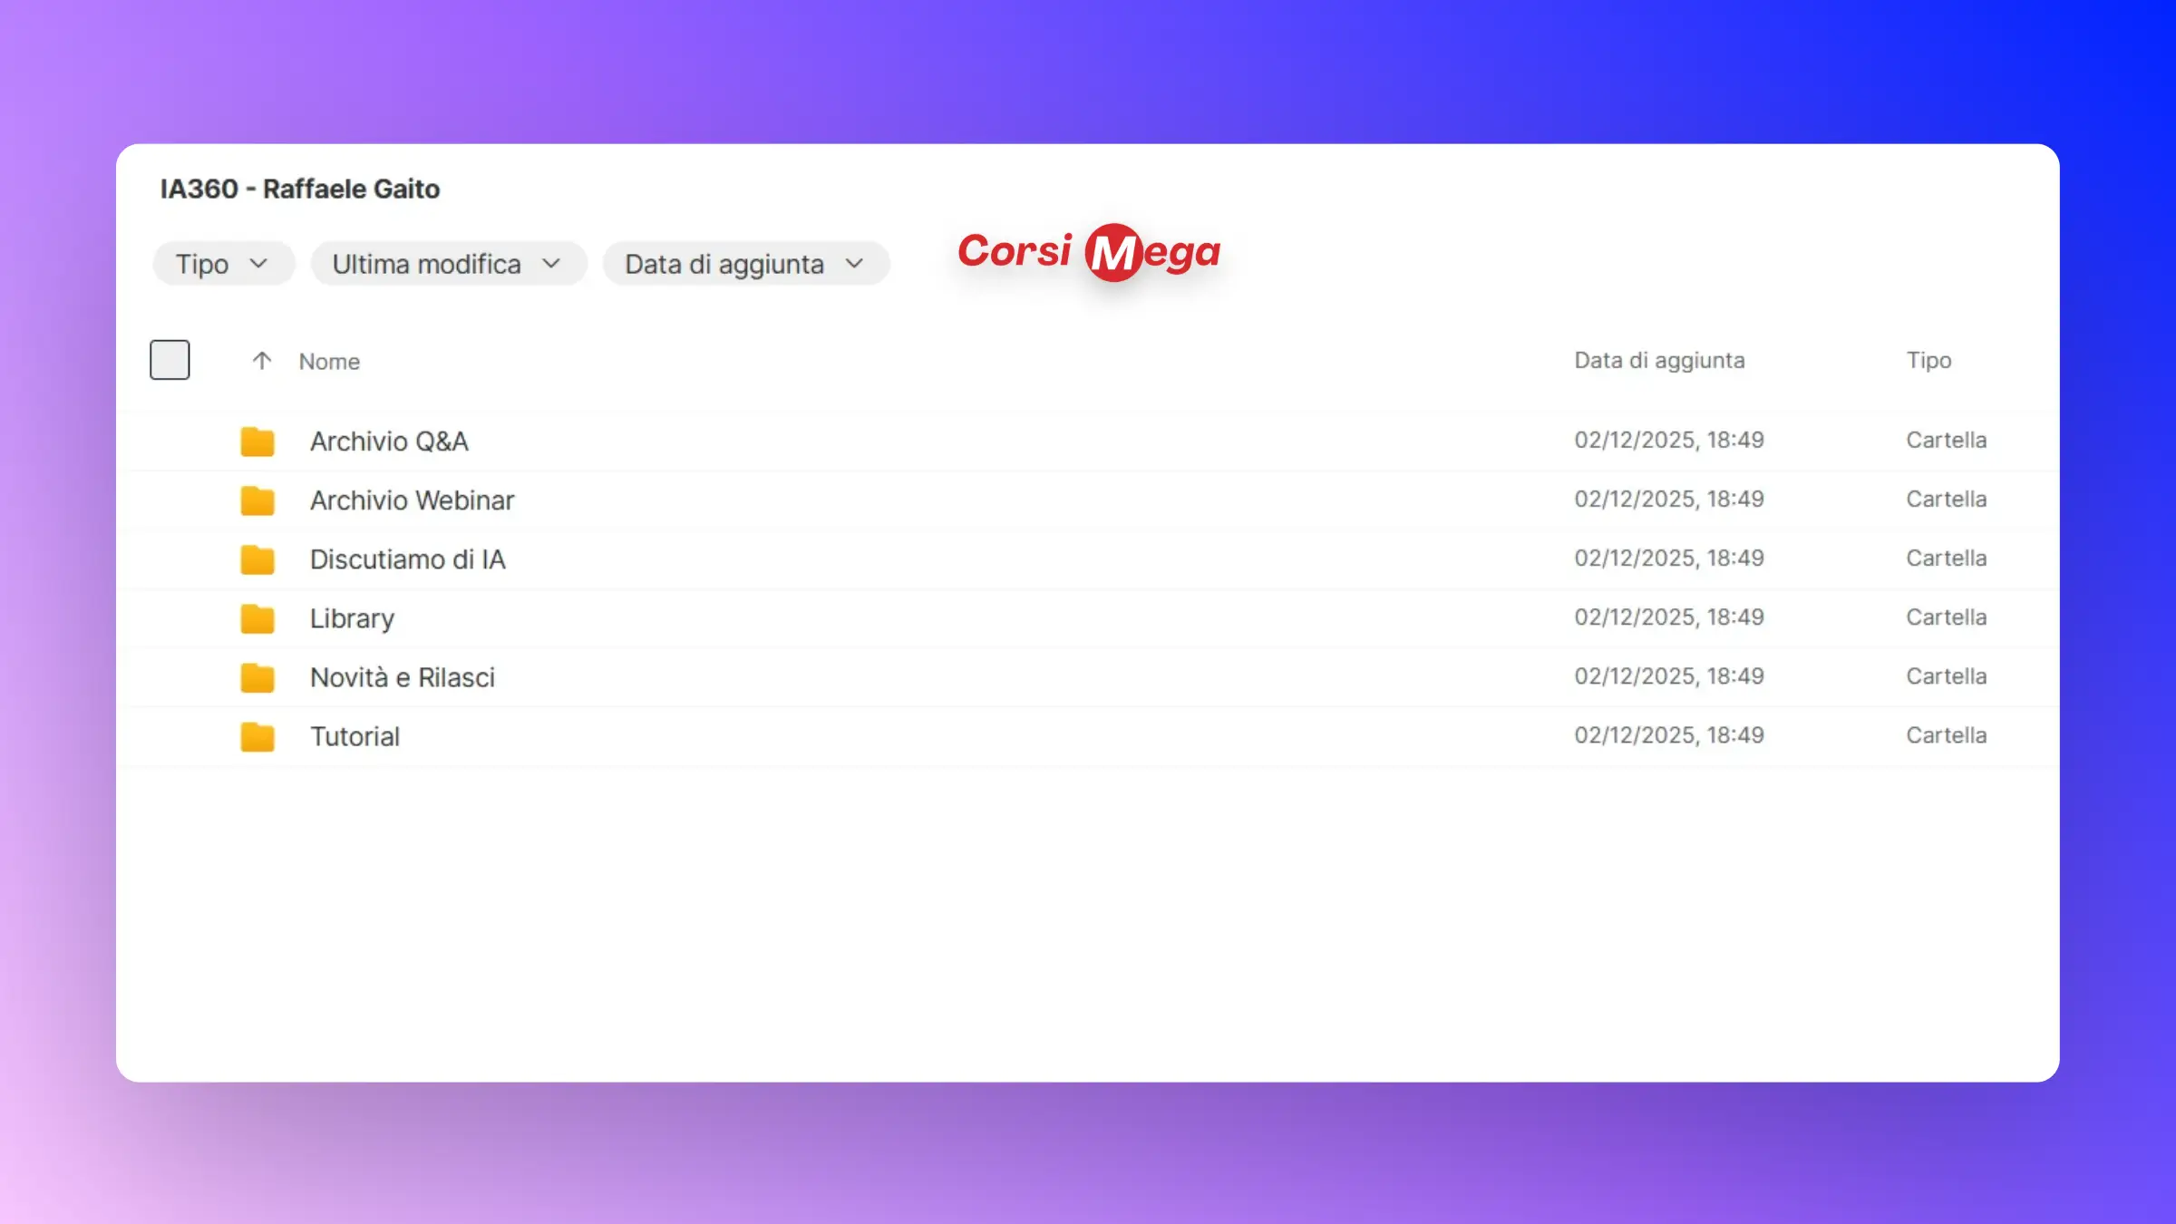Open the Library folder name
Image resolution: width=2176 pixels, height=1224 pixels.
point(352,618)
